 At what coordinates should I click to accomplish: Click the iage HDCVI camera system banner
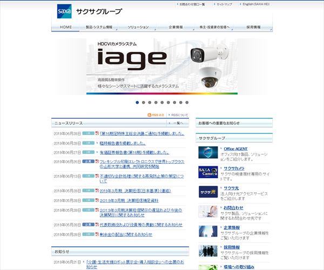(x=162, y=66)
